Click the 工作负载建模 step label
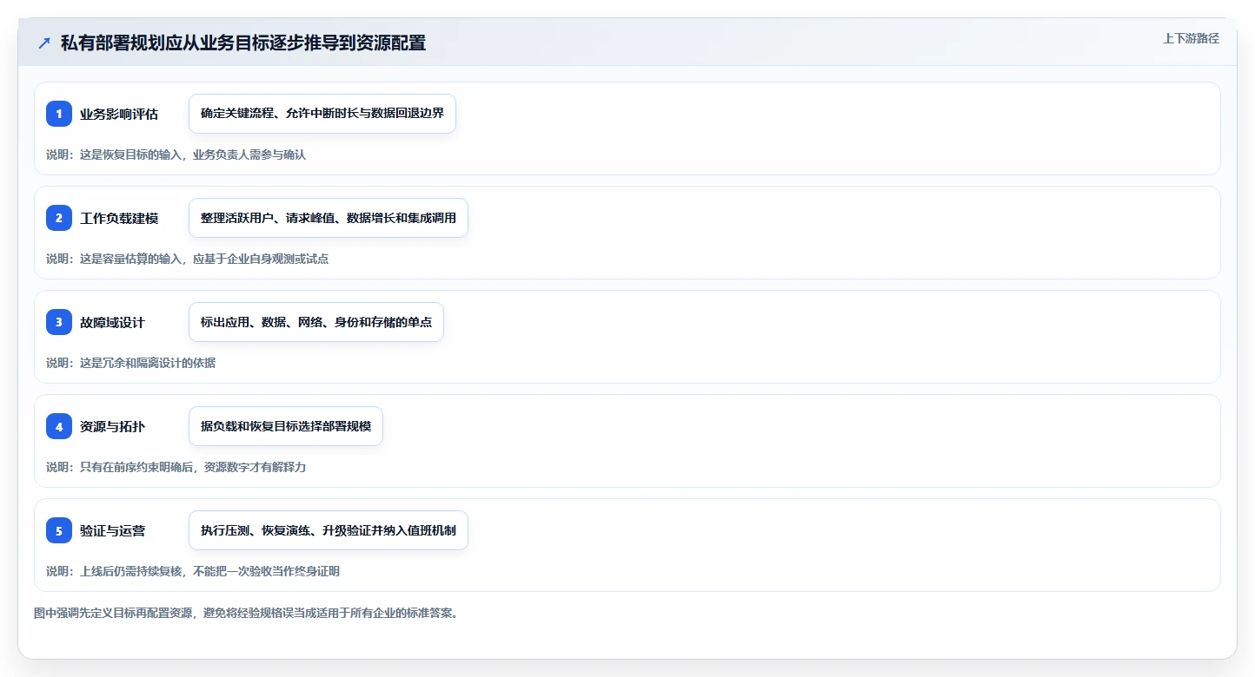The image size is (1255, 677). pyautogui.click(x=119, y=218)
